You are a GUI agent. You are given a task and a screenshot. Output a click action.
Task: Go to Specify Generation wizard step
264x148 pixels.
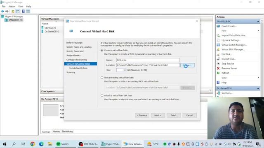(75, 51)
